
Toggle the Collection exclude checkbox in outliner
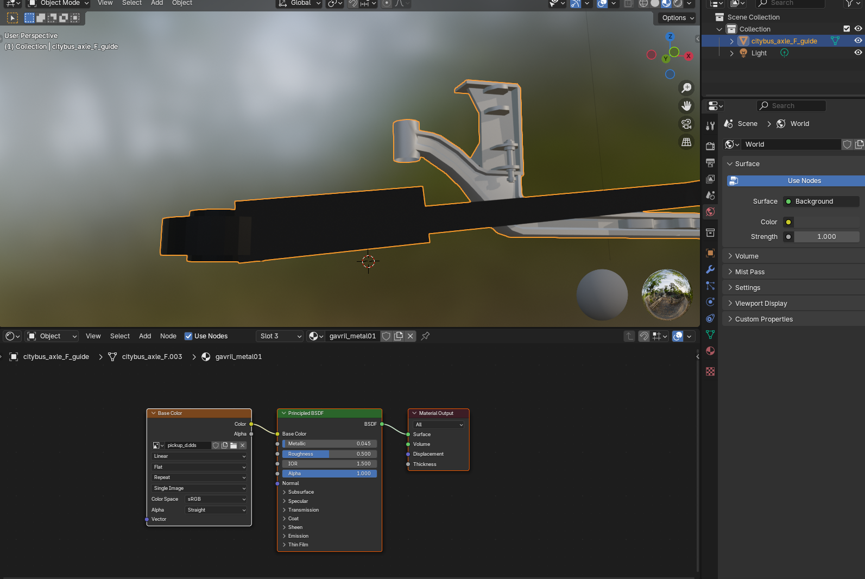847,29
